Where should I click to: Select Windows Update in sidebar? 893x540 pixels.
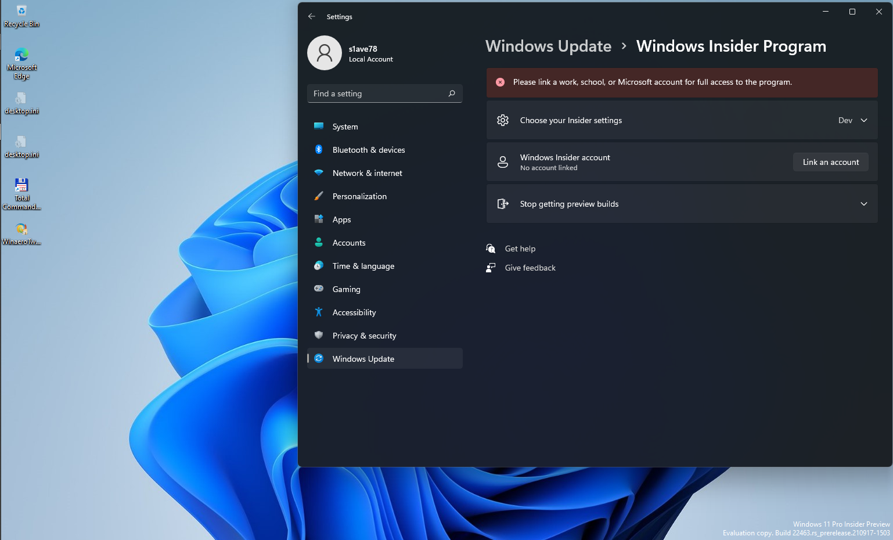tap(385, 358)
